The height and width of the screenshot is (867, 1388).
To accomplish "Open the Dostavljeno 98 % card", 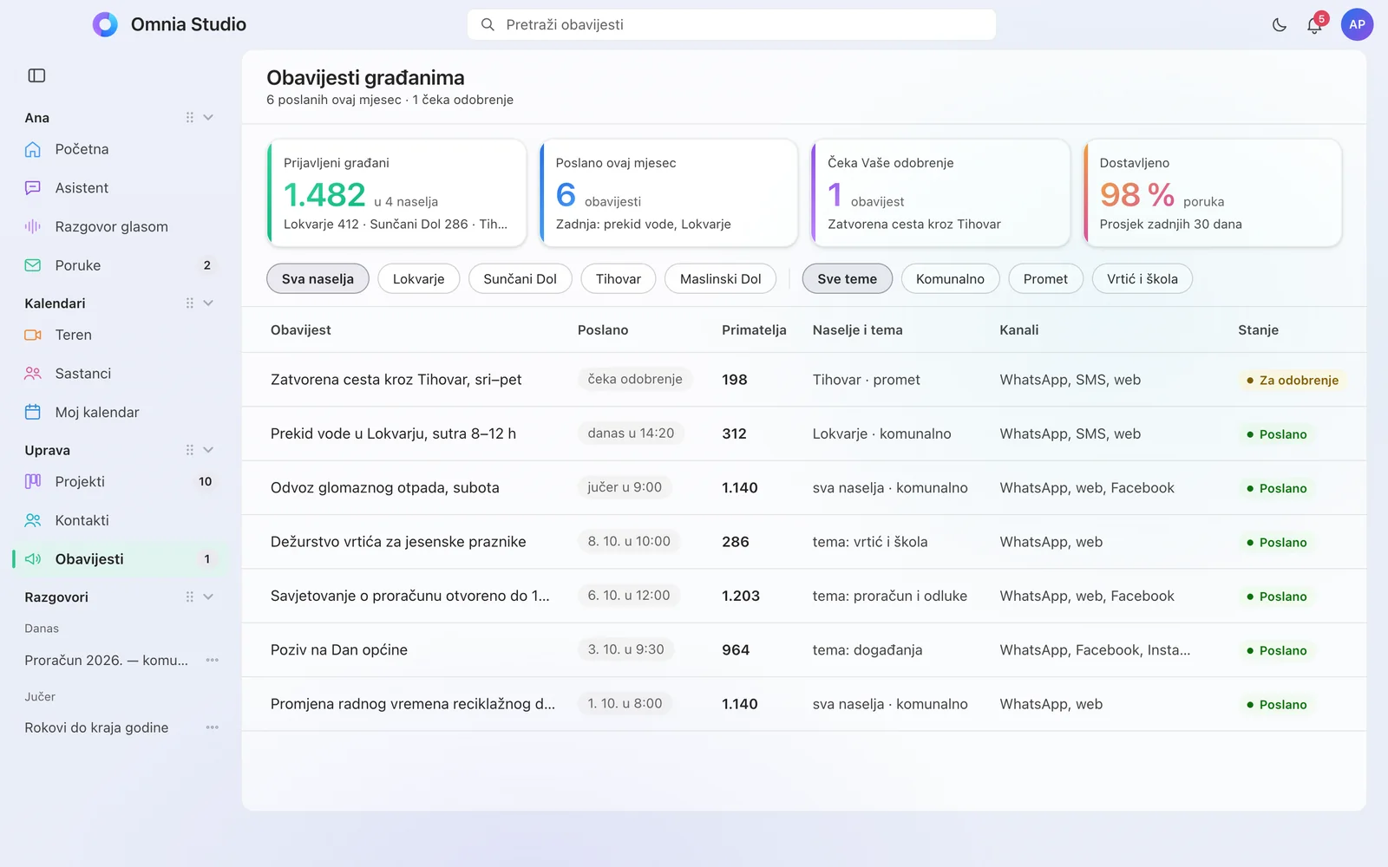I will coord(1213,193).
